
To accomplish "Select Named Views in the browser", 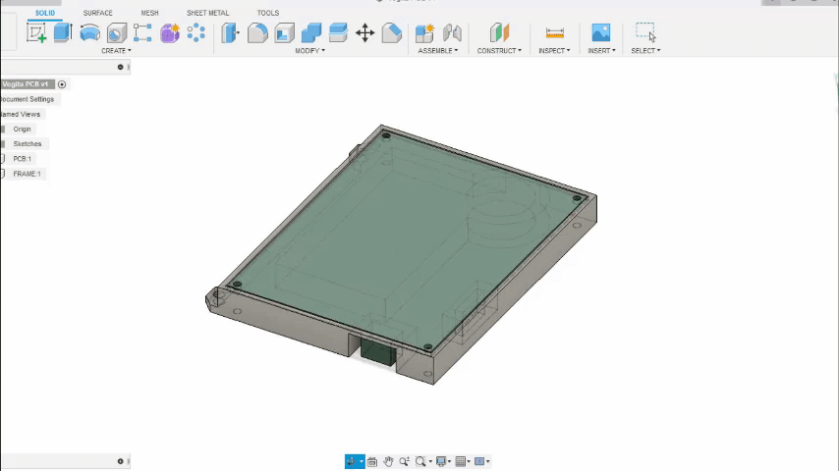I will [x=21, y=115].
